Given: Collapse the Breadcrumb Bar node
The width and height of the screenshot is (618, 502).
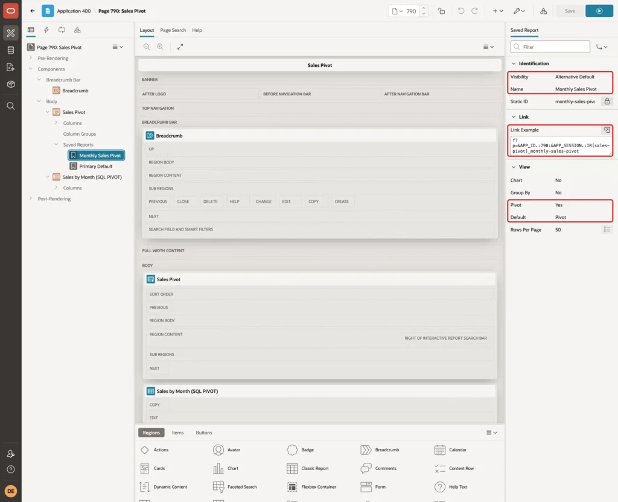Looking at the screenshot, I should [x=39, y=80].
